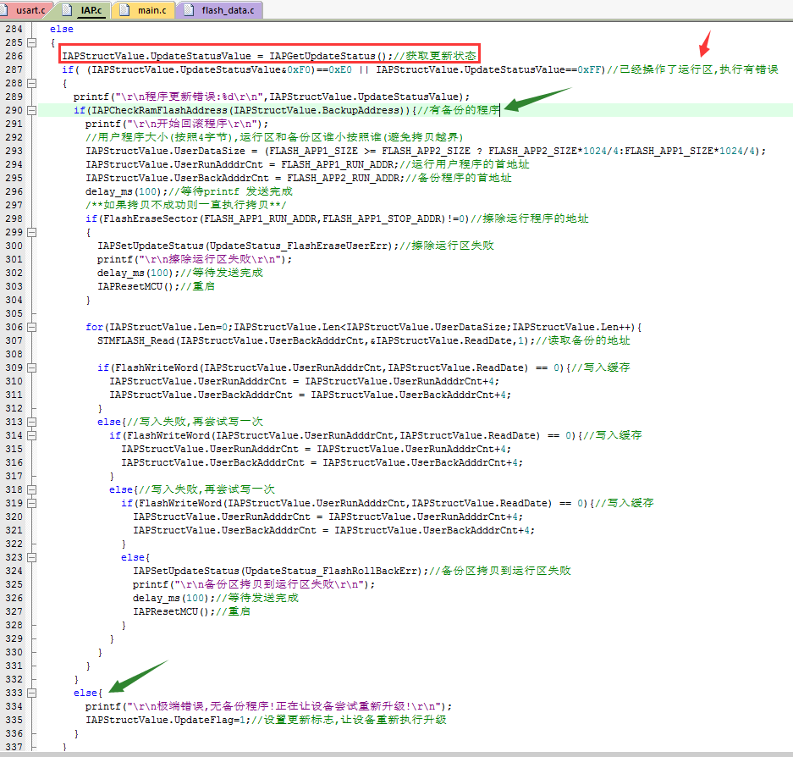This screenshot has height=757, width=793.
Task: Click the printf statement with 极端错误
Action: coord(268,706)
